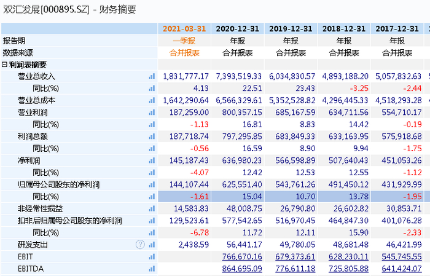
Task: Open chart icon for 营业总收入 同比(%) row
Action: [152, 89]
